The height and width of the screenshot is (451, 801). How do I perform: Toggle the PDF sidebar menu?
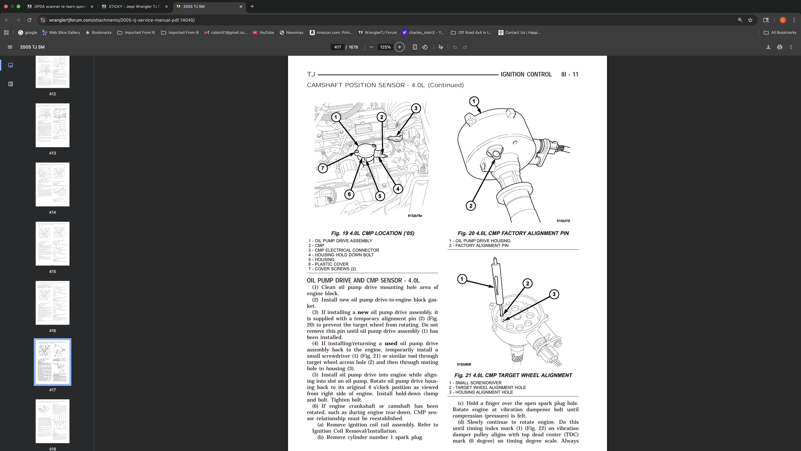tap(10, 47)
